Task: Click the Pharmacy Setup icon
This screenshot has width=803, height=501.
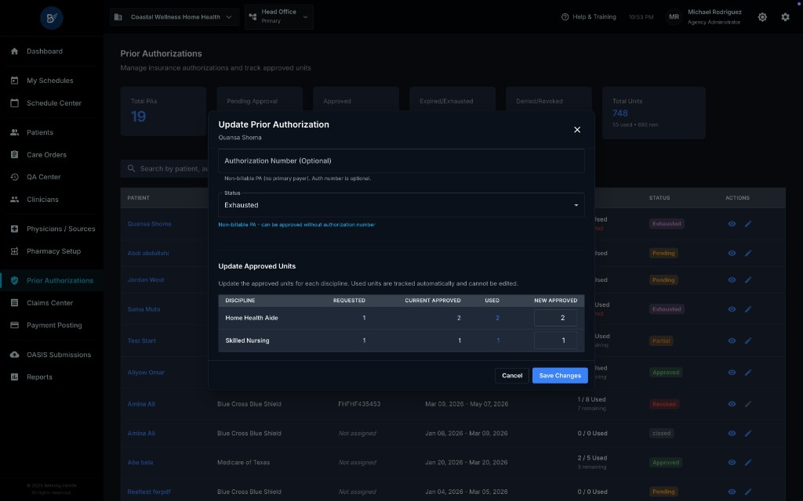Action: (14, 251)
